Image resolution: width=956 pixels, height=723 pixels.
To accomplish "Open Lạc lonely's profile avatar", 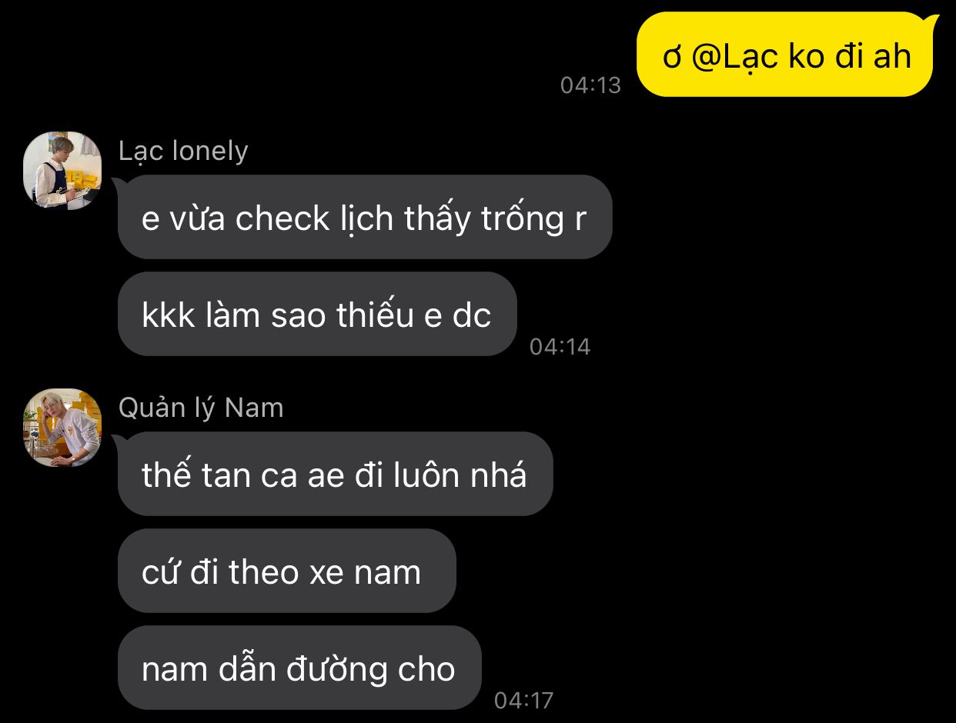I will pyautogui.click(x=62, y=170).
